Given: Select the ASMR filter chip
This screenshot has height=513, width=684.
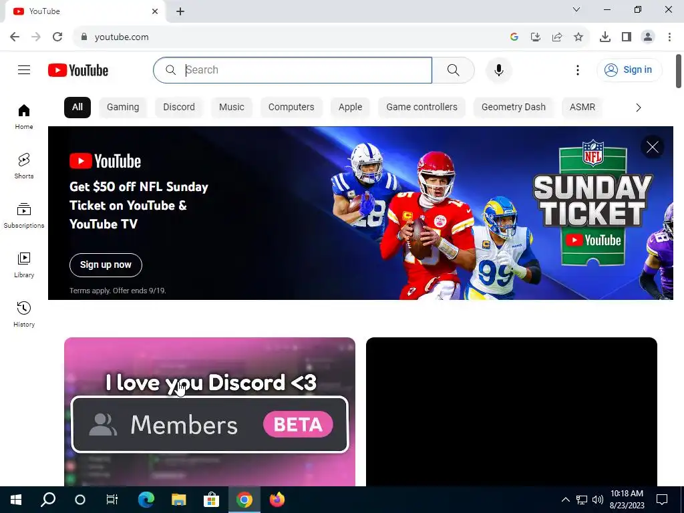Looking at the screenshot, I should (582, 108).
